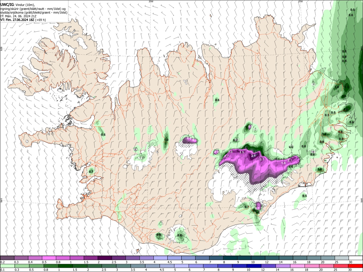This screenshot has width=363, height=272.
Task: Select the darkest purple 2–2.5 snow legend swatch
Action: [105, 258]
